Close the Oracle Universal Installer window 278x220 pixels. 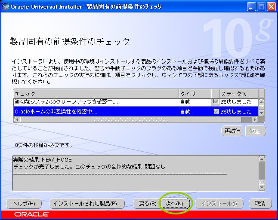[x=271, y=7]
